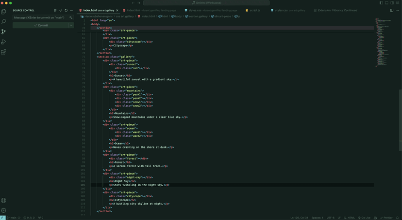
Task: Click the split editor right icon
Action: (x=392, y=10)
